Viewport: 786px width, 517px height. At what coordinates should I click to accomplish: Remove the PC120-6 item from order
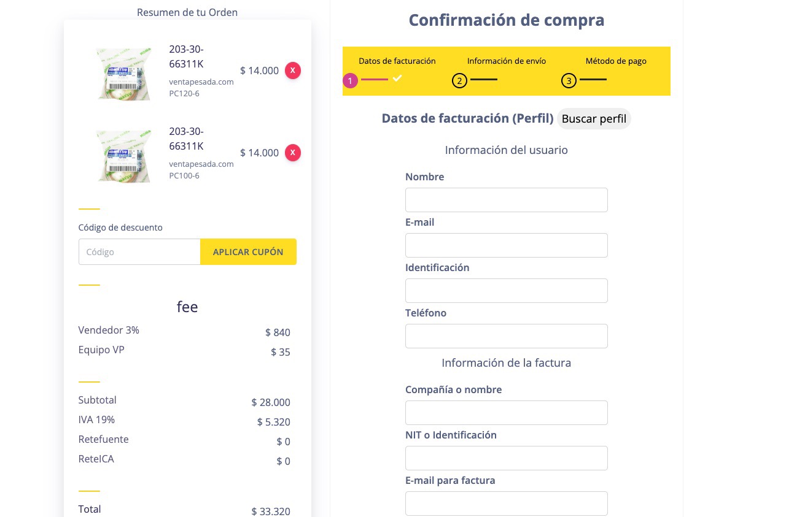[x=293, y=71]
